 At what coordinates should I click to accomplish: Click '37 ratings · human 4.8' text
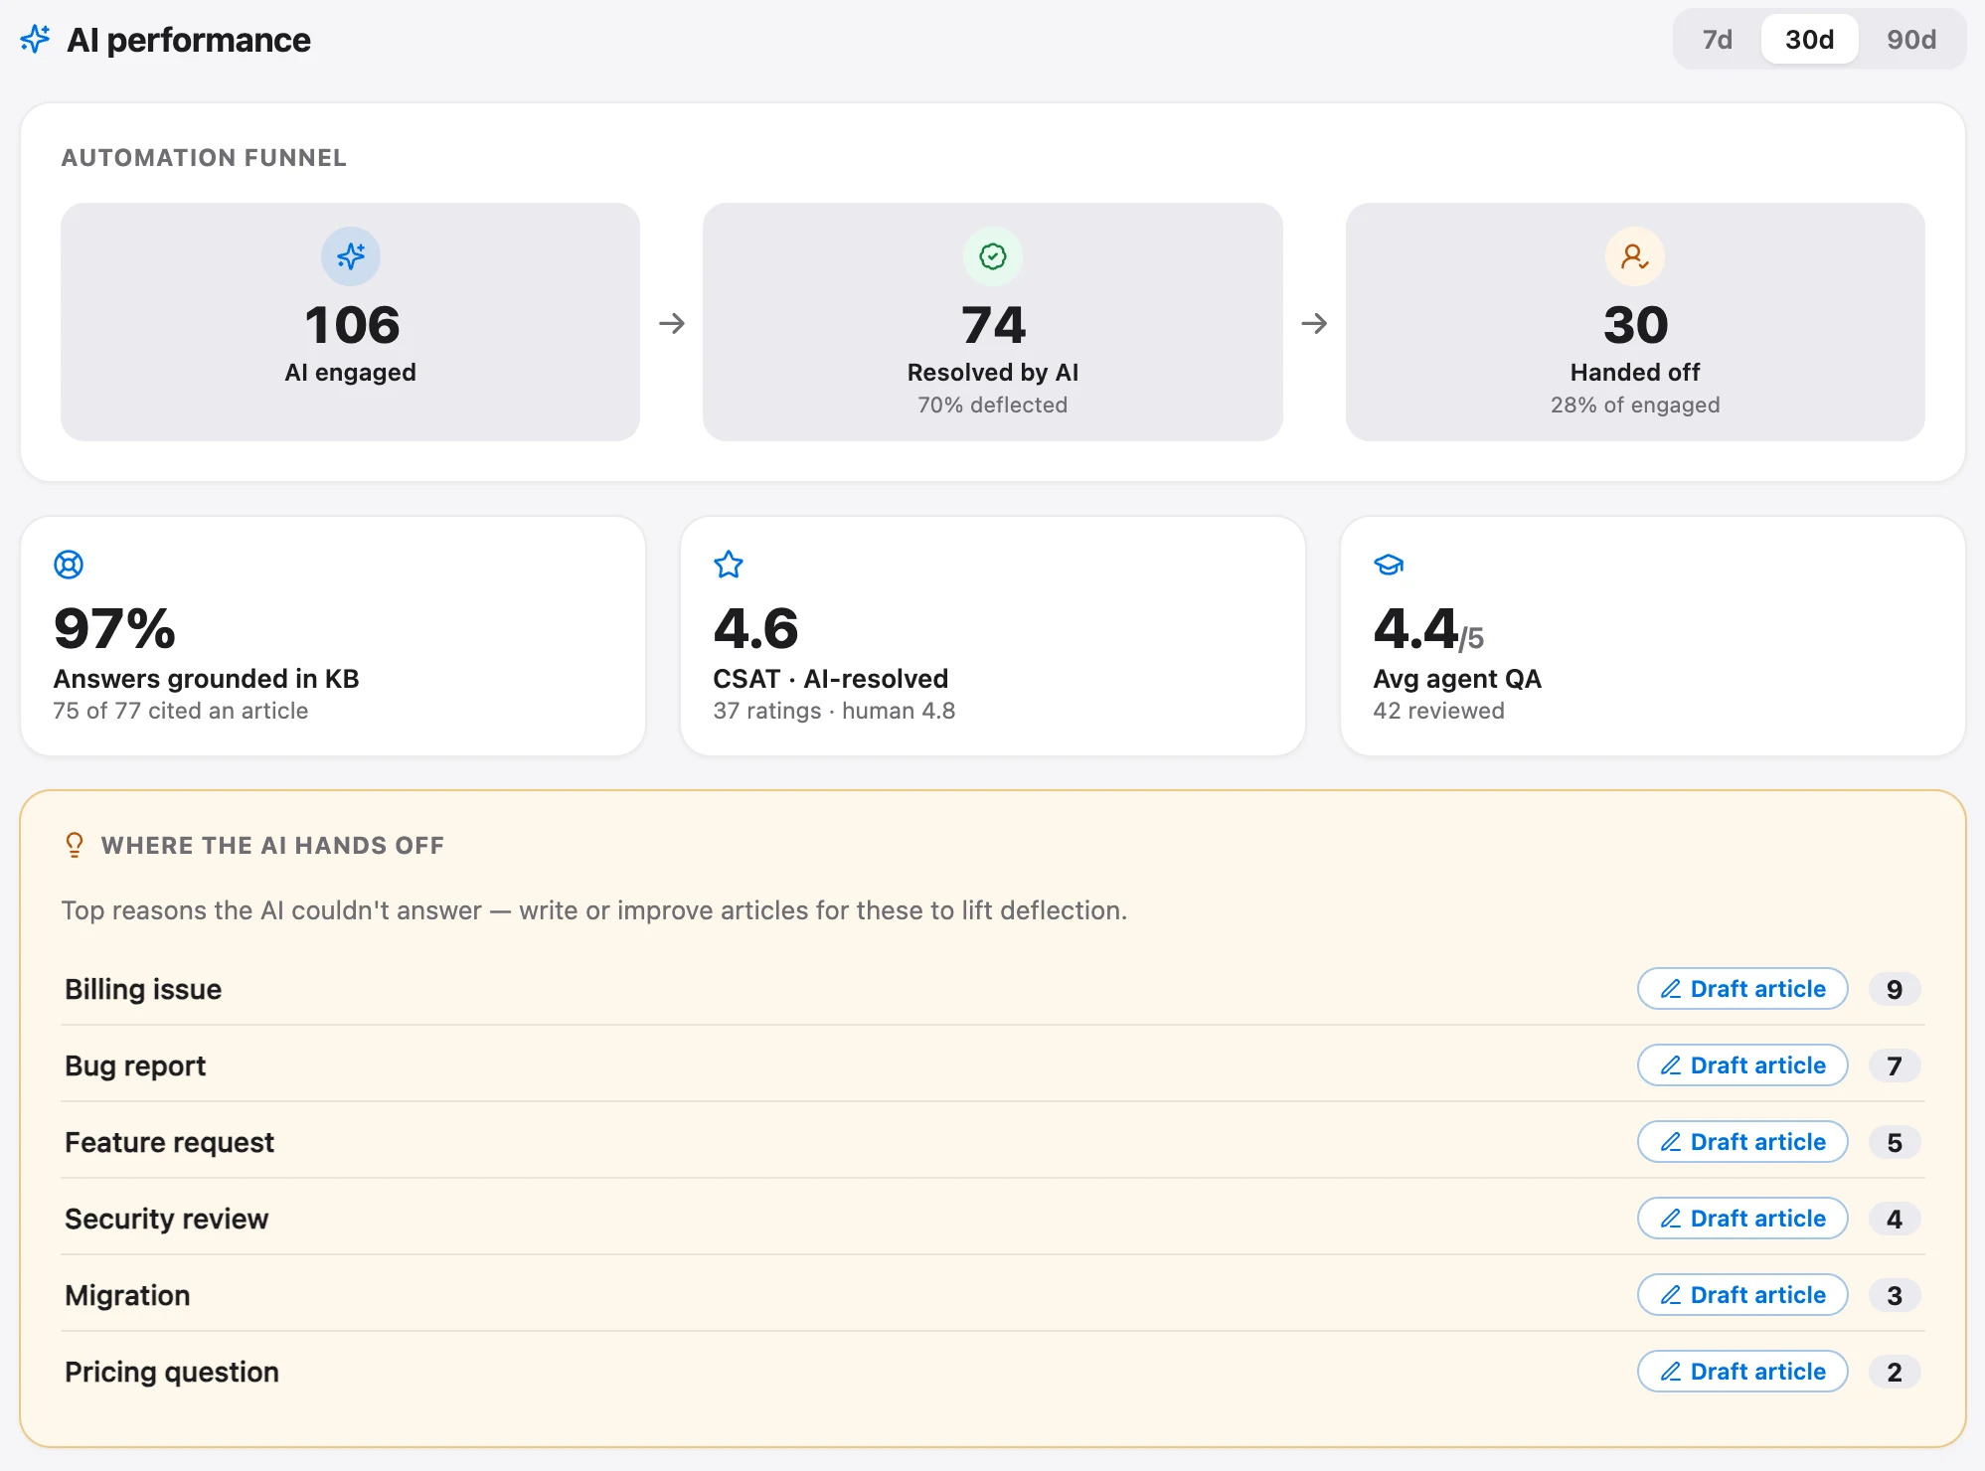coord(834,711)
